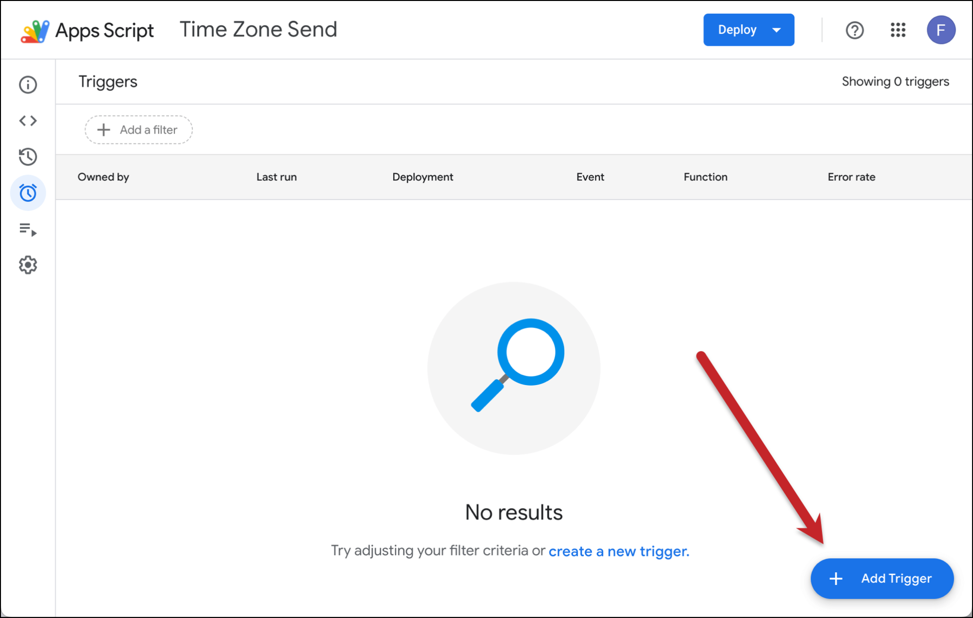Open Project Settings gear icon

click(28, 265)
